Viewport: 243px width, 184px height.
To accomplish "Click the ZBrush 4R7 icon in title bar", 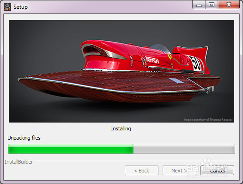I will 7,7.
